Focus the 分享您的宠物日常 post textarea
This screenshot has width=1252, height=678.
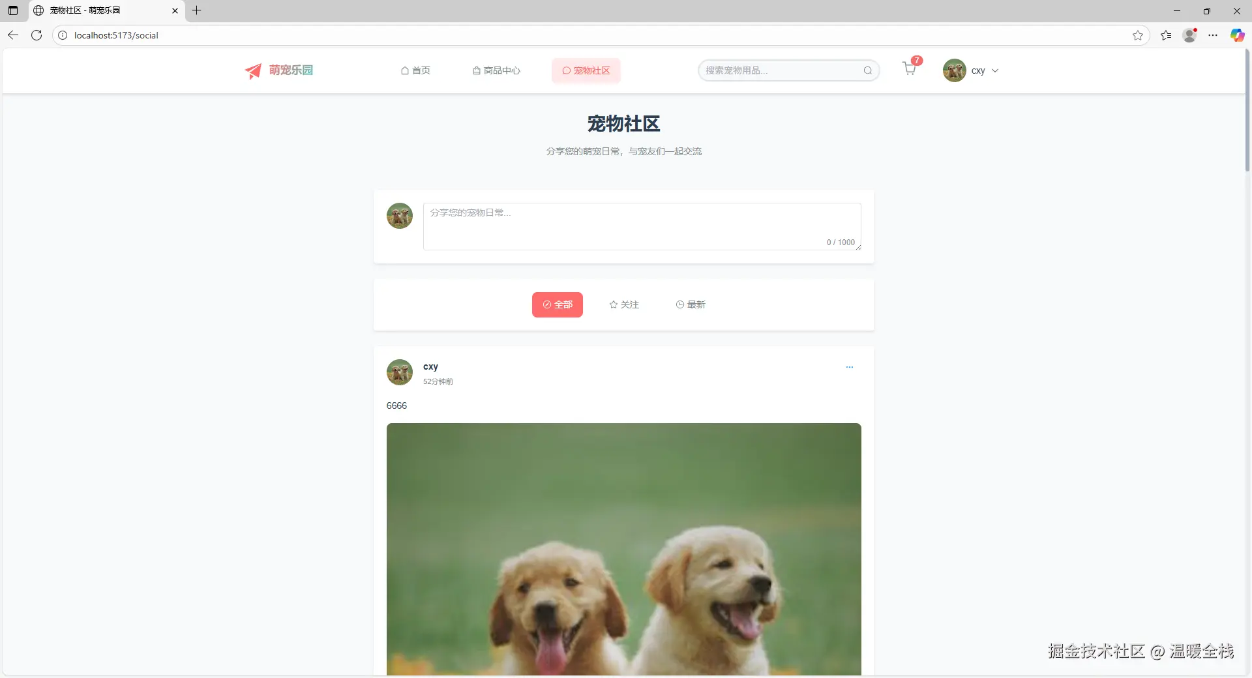pyautogui.click(x=642, y=226)
